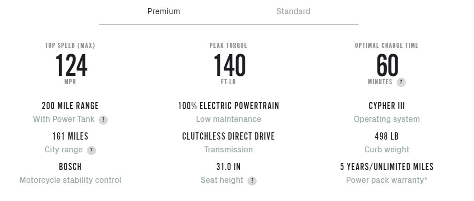This screenshot has height=201, width=474.
Task: Click the City range help icon
Action: [x=91, y=150]
